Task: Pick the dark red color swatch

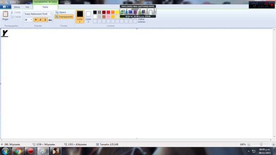Action: tap(104, 12)
